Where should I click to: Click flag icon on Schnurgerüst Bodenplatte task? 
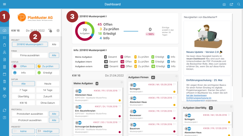click(x=120, y=122)
